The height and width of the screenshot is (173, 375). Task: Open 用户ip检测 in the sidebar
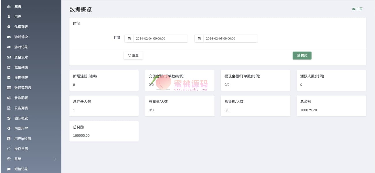22,139
